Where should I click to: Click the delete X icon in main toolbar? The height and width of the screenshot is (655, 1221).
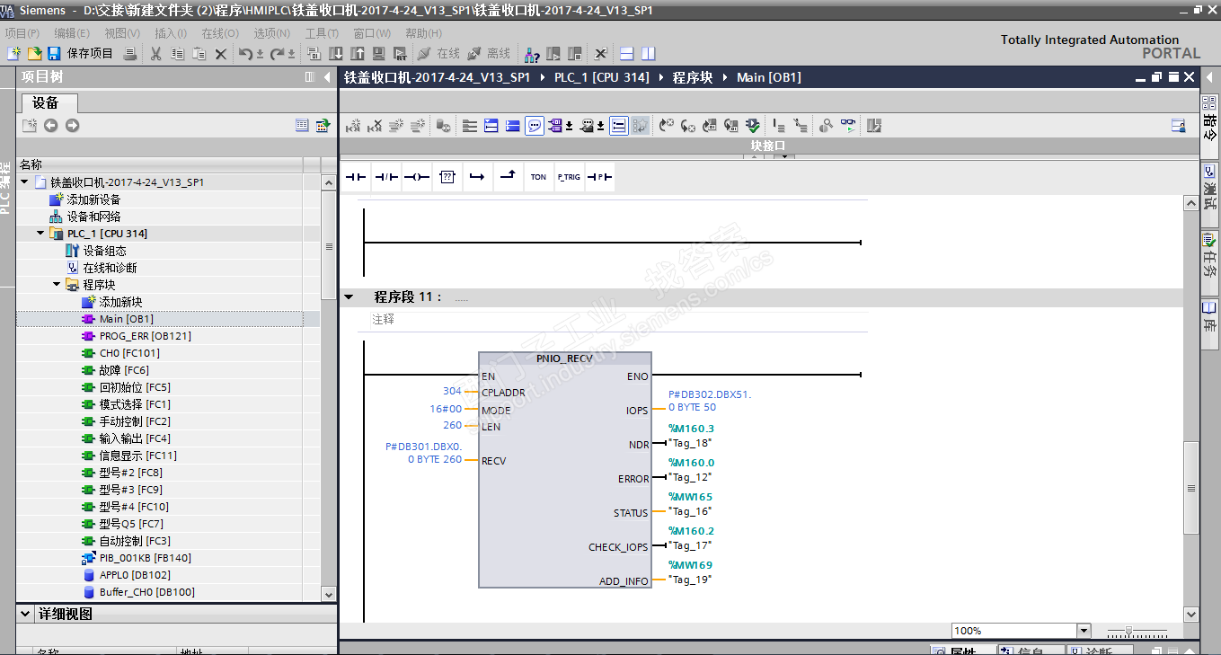click(221, 54)
